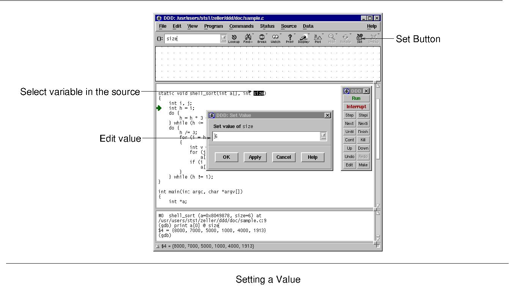Click Edit in the command tool
The height and width of the screenshot is (286, 509).
pyautogui.click(x=350, y=165)
